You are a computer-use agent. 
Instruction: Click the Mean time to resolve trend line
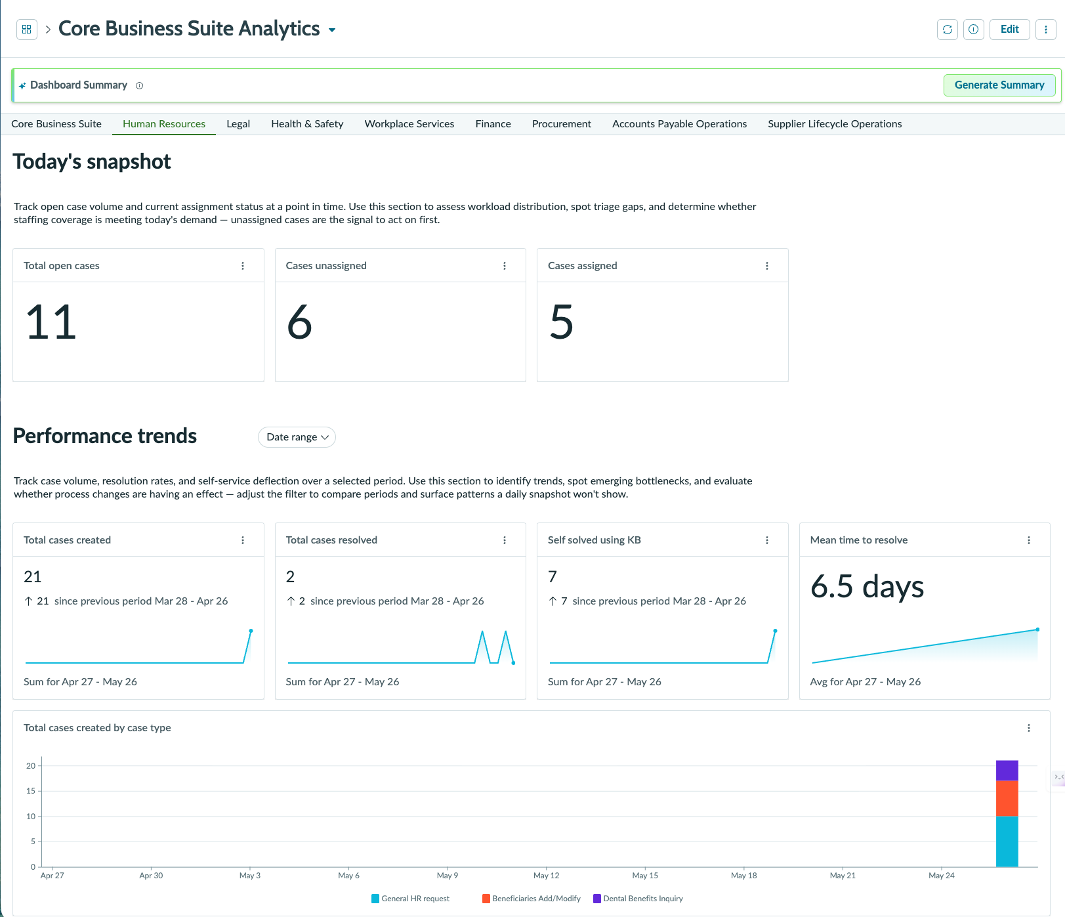tap(925, 646)
